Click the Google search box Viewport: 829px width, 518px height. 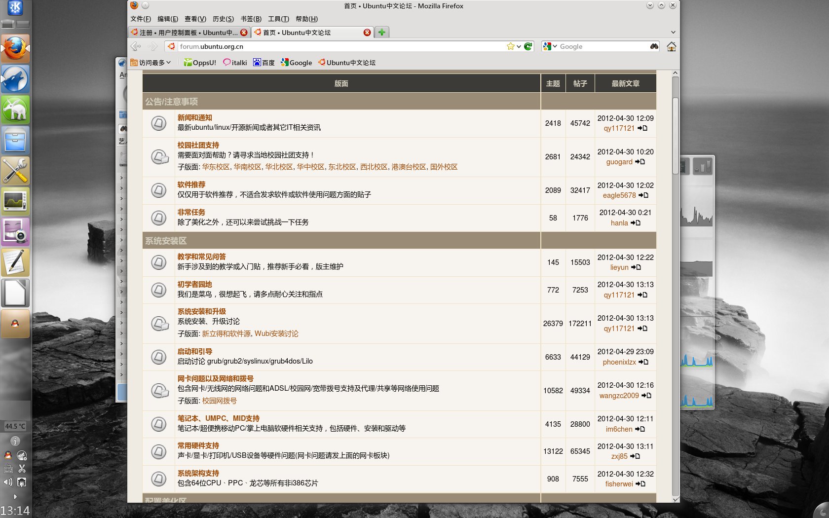tap(603, 46)
